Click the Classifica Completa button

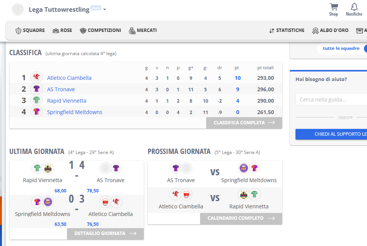[244, 123]
